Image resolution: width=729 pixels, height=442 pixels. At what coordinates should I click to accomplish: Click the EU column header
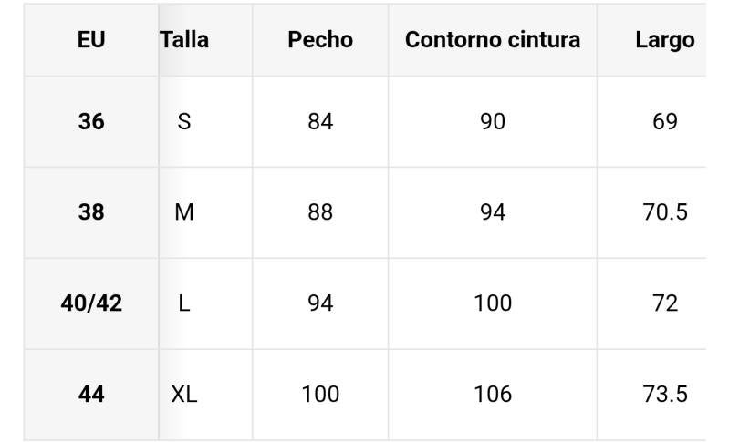[x=91, y=40]
